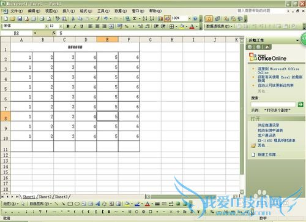Click the Insert Hyperlink globe icon

pos(128,18)
